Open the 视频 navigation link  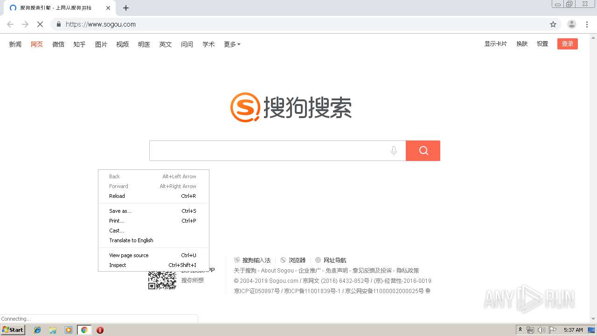(123, 44)
